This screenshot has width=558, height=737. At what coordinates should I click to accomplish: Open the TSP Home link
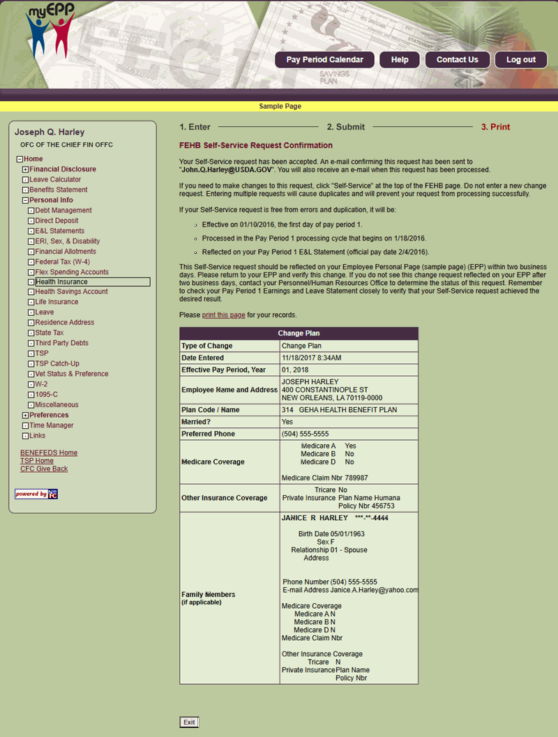tap(37, 461)
